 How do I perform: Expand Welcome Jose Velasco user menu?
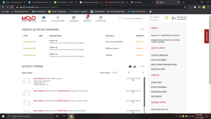(x=134, y=18)
